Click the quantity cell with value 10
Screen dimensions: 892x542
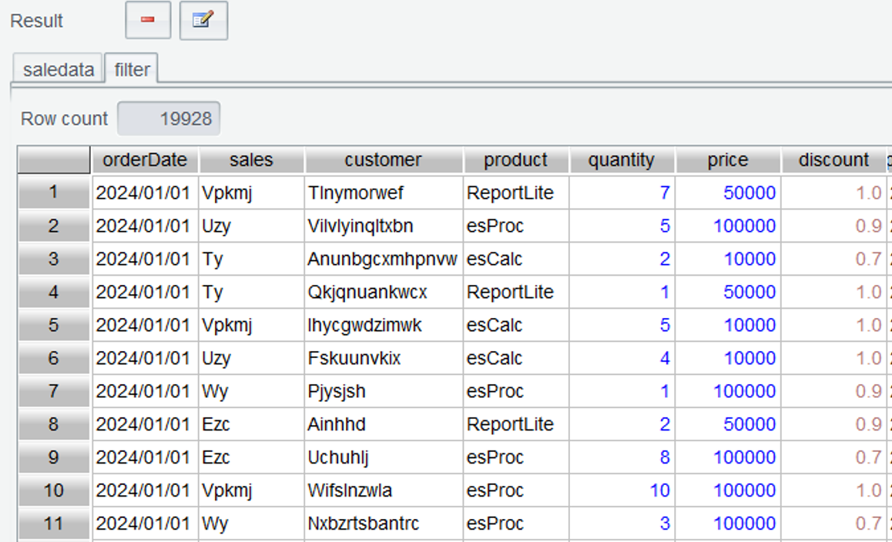click(621, 490)
